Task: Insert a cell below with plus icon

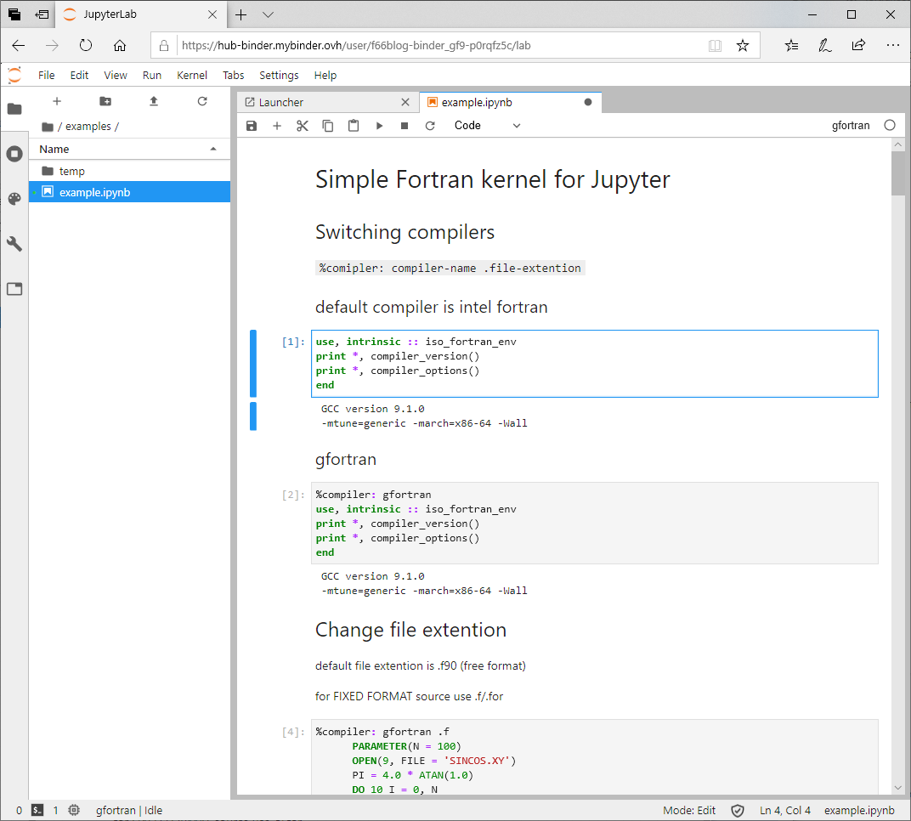Action: (277, 126)
